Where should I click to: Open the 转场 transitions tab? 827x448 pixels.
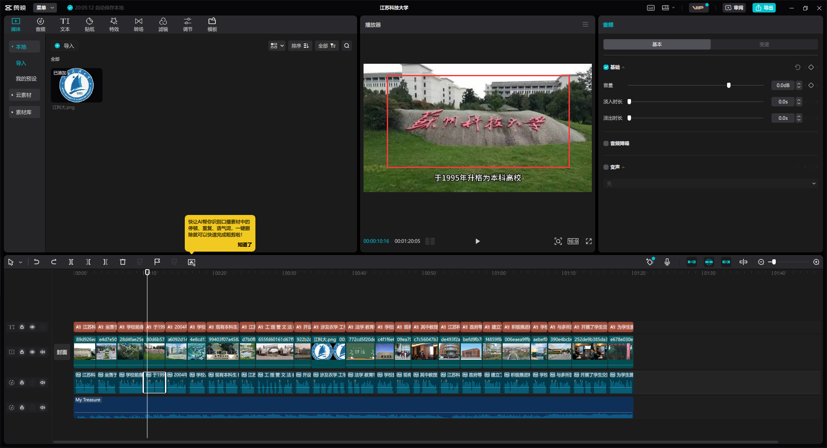(x=139, y=25)
